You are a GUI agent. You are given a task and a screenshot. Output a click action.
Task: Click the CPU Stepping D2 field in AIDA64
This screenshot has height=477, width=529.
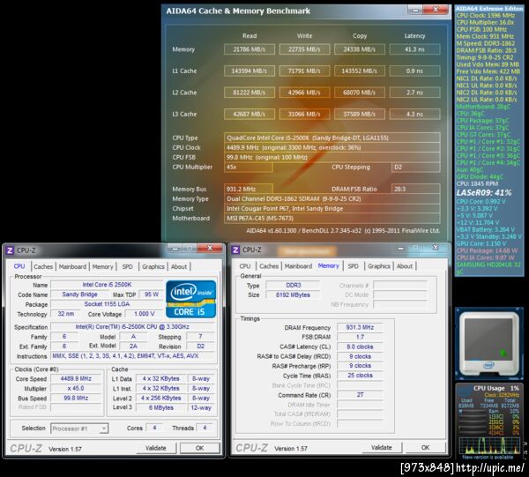415,167
